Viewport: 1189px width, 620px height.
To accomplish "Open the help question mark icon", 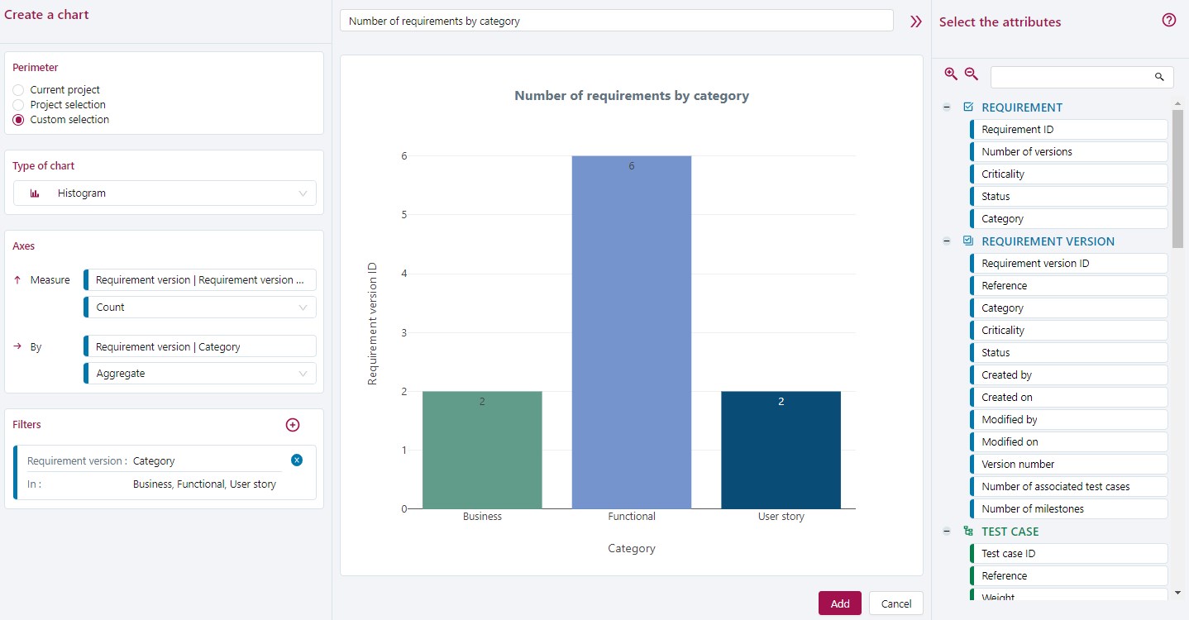I will click(x=1168, y=20).
